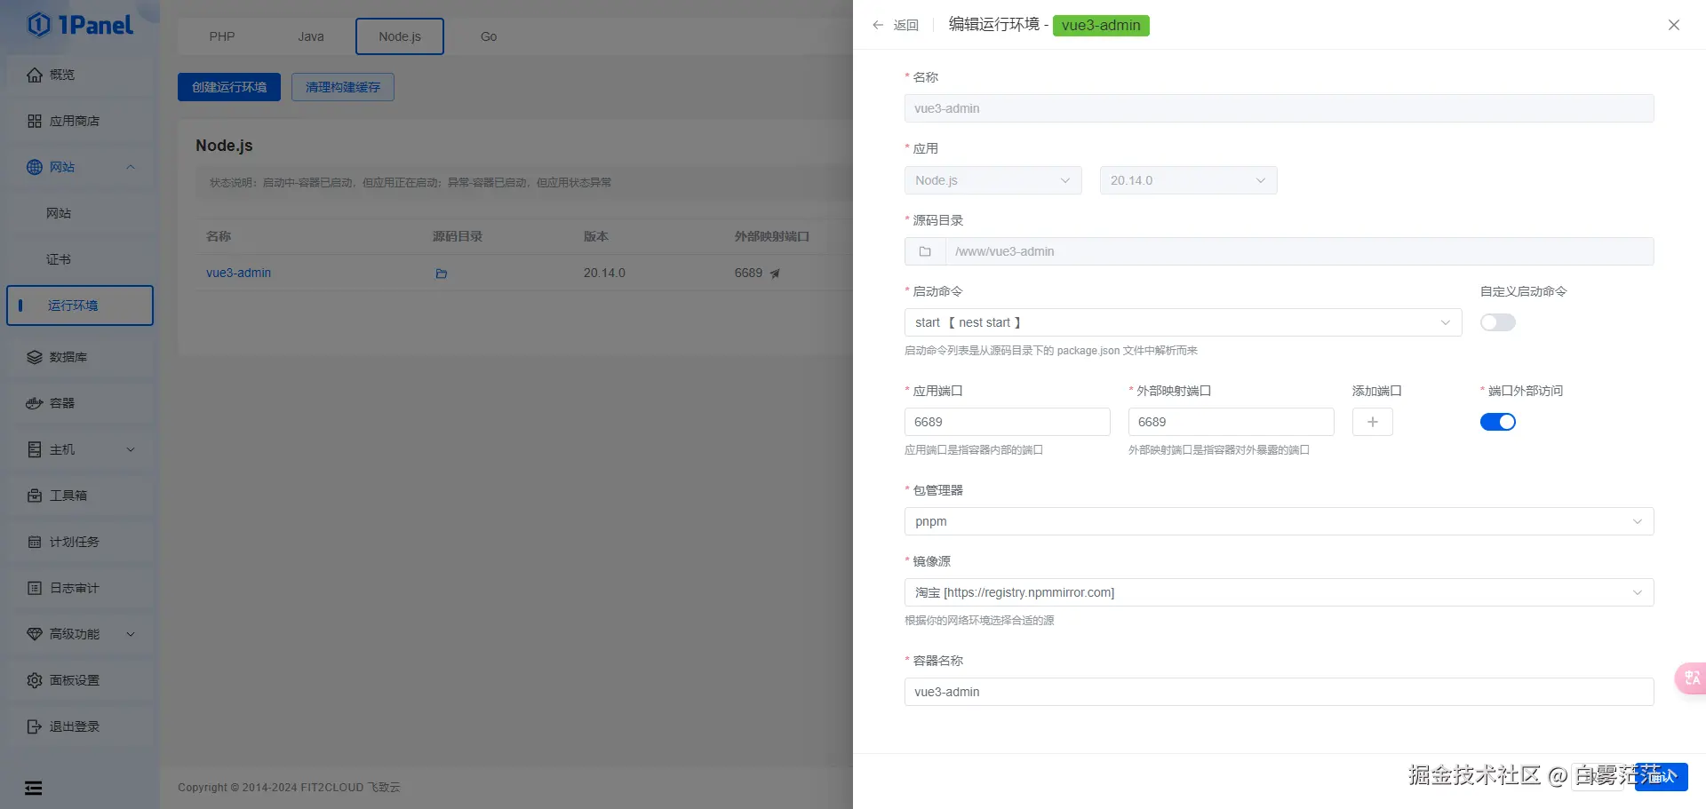Click the folder icon in 源码目录 field
The image size is (1706, 809).
pyautogui.click(x=925, y=251)
